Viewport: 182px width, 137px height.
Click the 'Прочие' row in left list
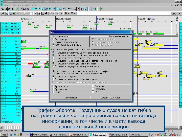(10, 118)
